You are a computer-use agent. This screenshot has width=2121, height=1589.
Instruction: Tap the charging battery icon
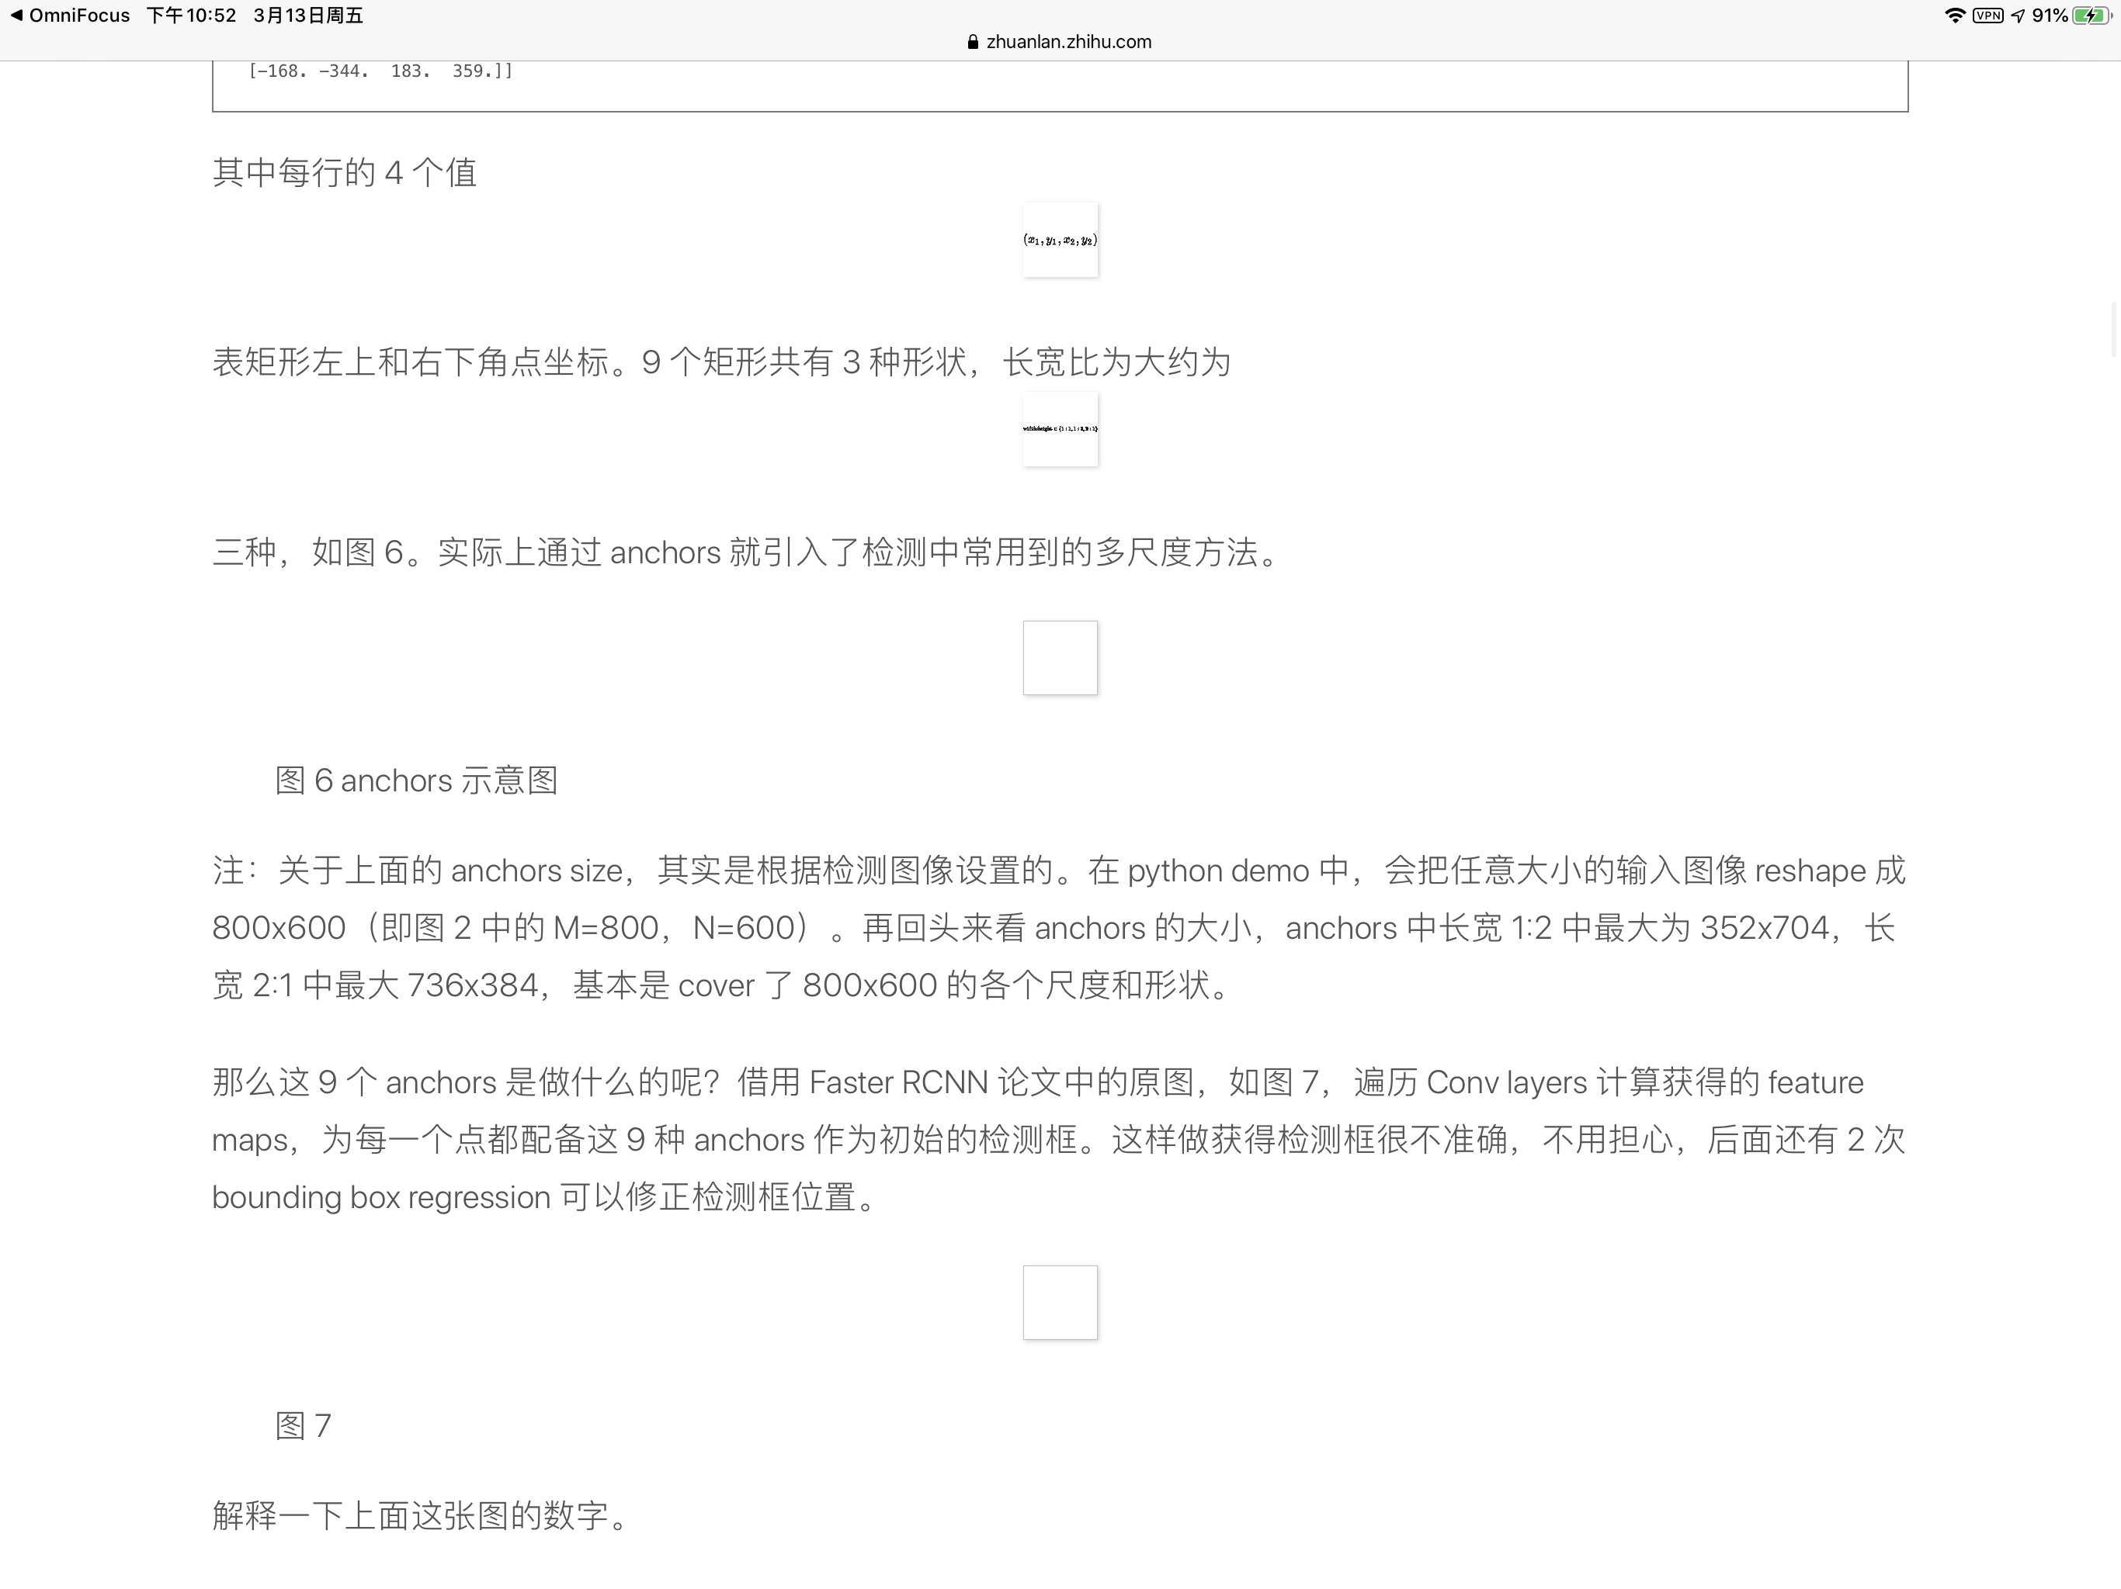click(x=2090, y=15)
